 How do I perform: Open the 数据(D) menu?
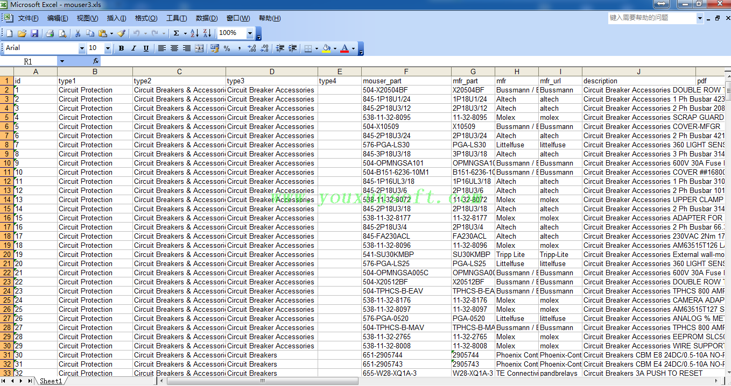207,18
